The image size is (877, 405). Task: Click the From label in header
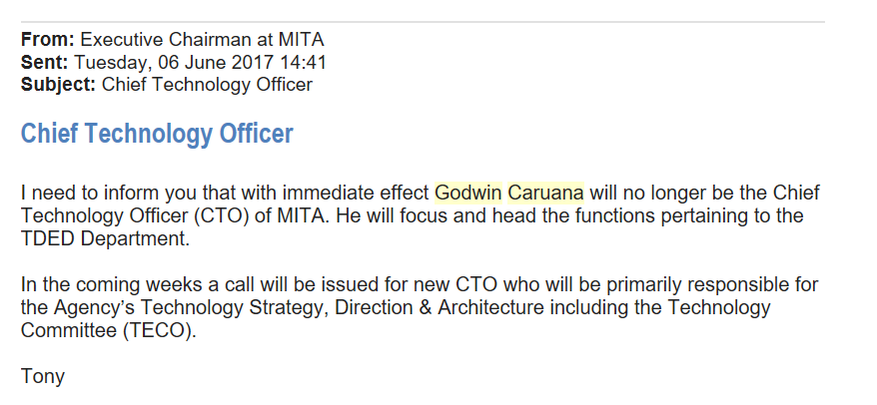(48, 40)
